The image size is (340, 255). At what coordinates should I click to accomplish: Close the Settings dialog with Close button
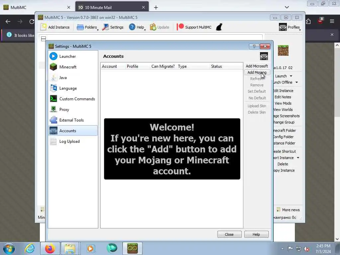click(229, 234)
